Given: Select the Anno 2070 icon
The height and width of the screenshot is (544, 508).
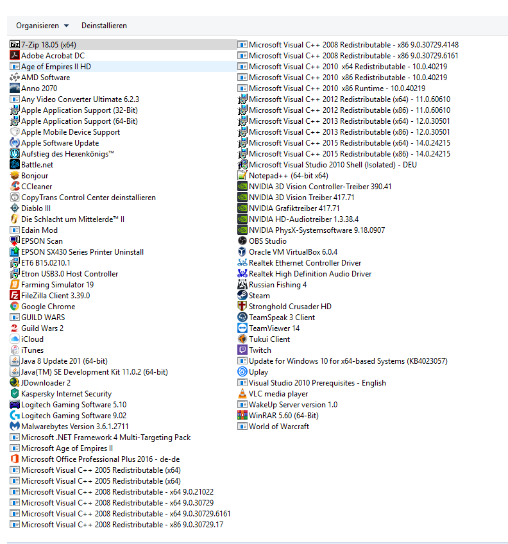Looking at the screenshot, I should point(15,88).
